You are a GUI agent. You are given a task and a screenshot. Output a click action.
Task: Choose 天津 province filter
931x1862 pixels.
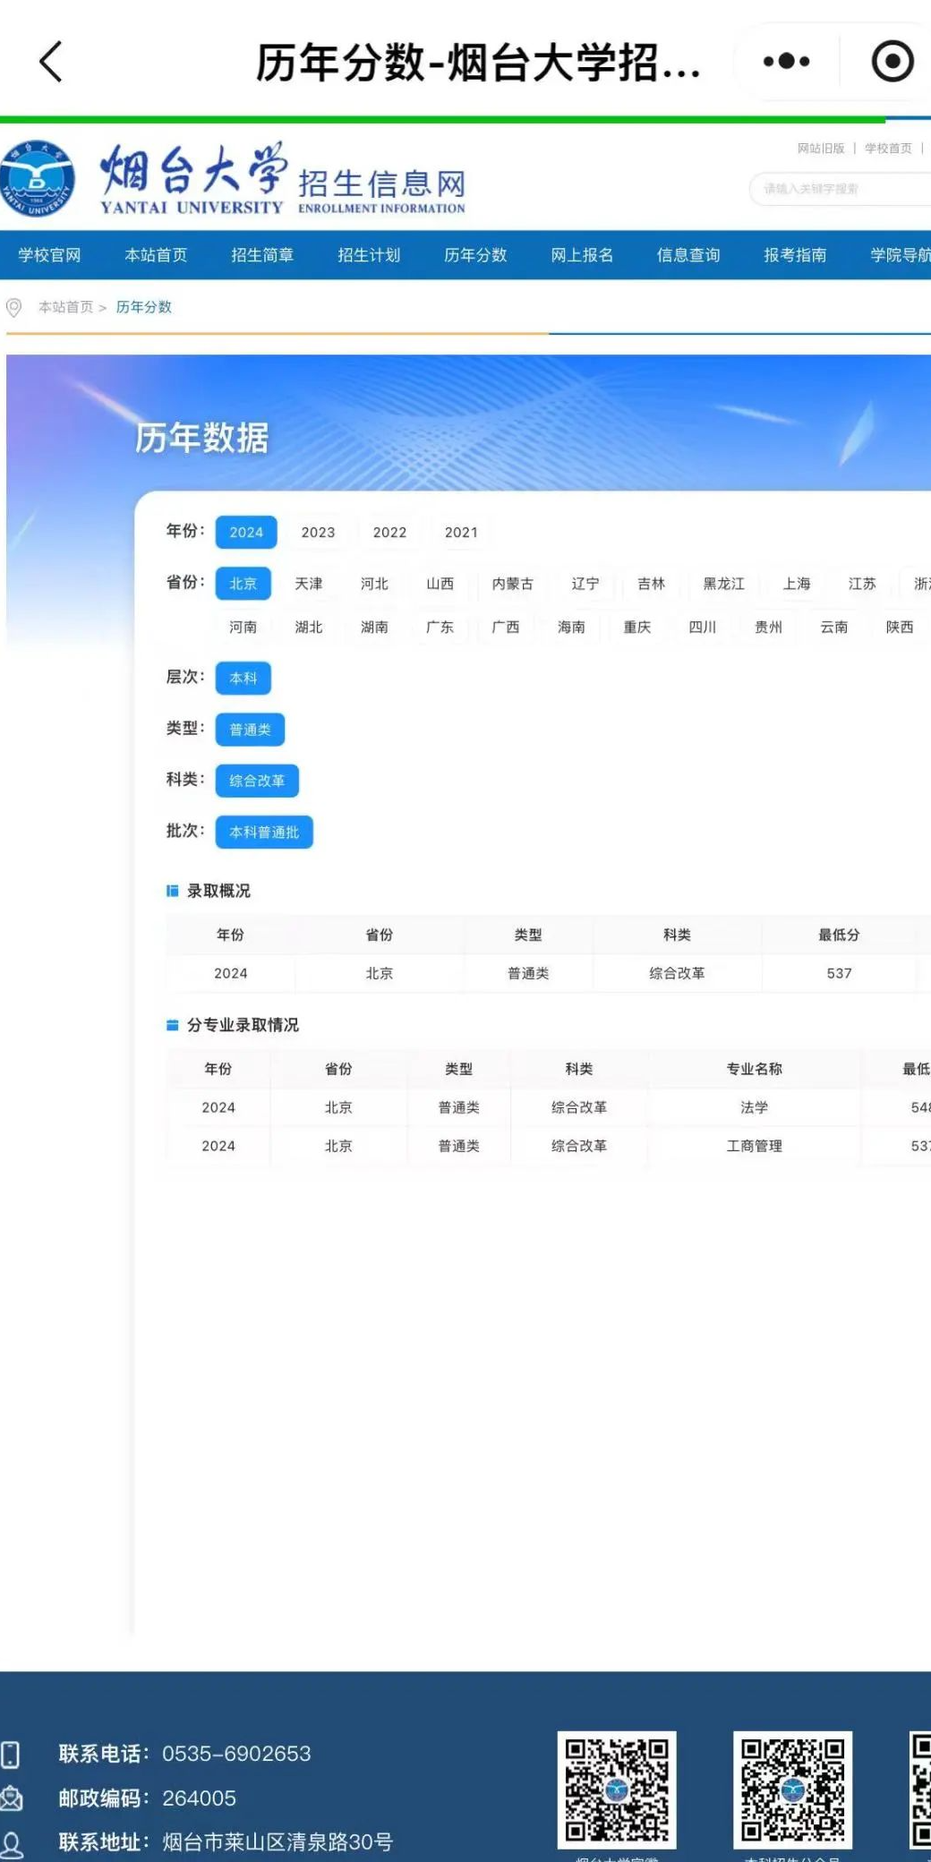(x=309, y=584)
